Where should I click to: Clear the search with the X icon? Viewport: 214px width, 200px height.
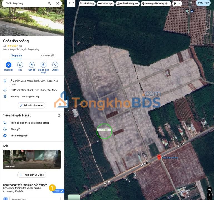[x=58, y=4]
